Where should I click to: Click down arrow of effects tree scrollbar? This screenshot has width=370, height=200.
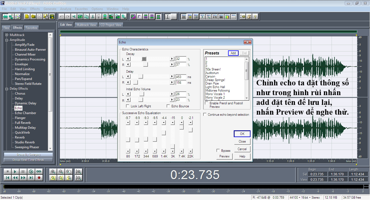point(50,148)
